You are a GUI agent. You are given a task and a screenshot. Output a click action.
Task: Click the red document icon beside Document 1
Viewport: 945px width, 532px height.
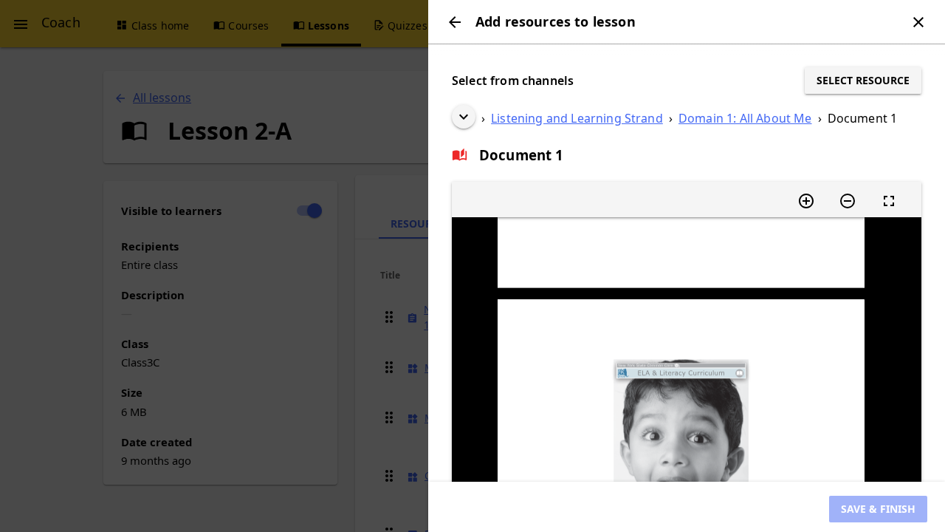460,155
